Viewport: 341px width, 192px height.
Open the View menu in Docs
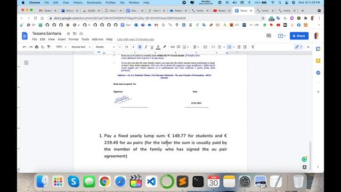(x=51, y=39)
